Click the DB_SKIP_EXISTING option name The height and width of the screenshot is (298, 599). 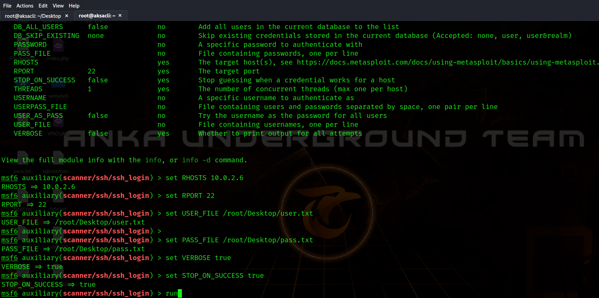46,36
